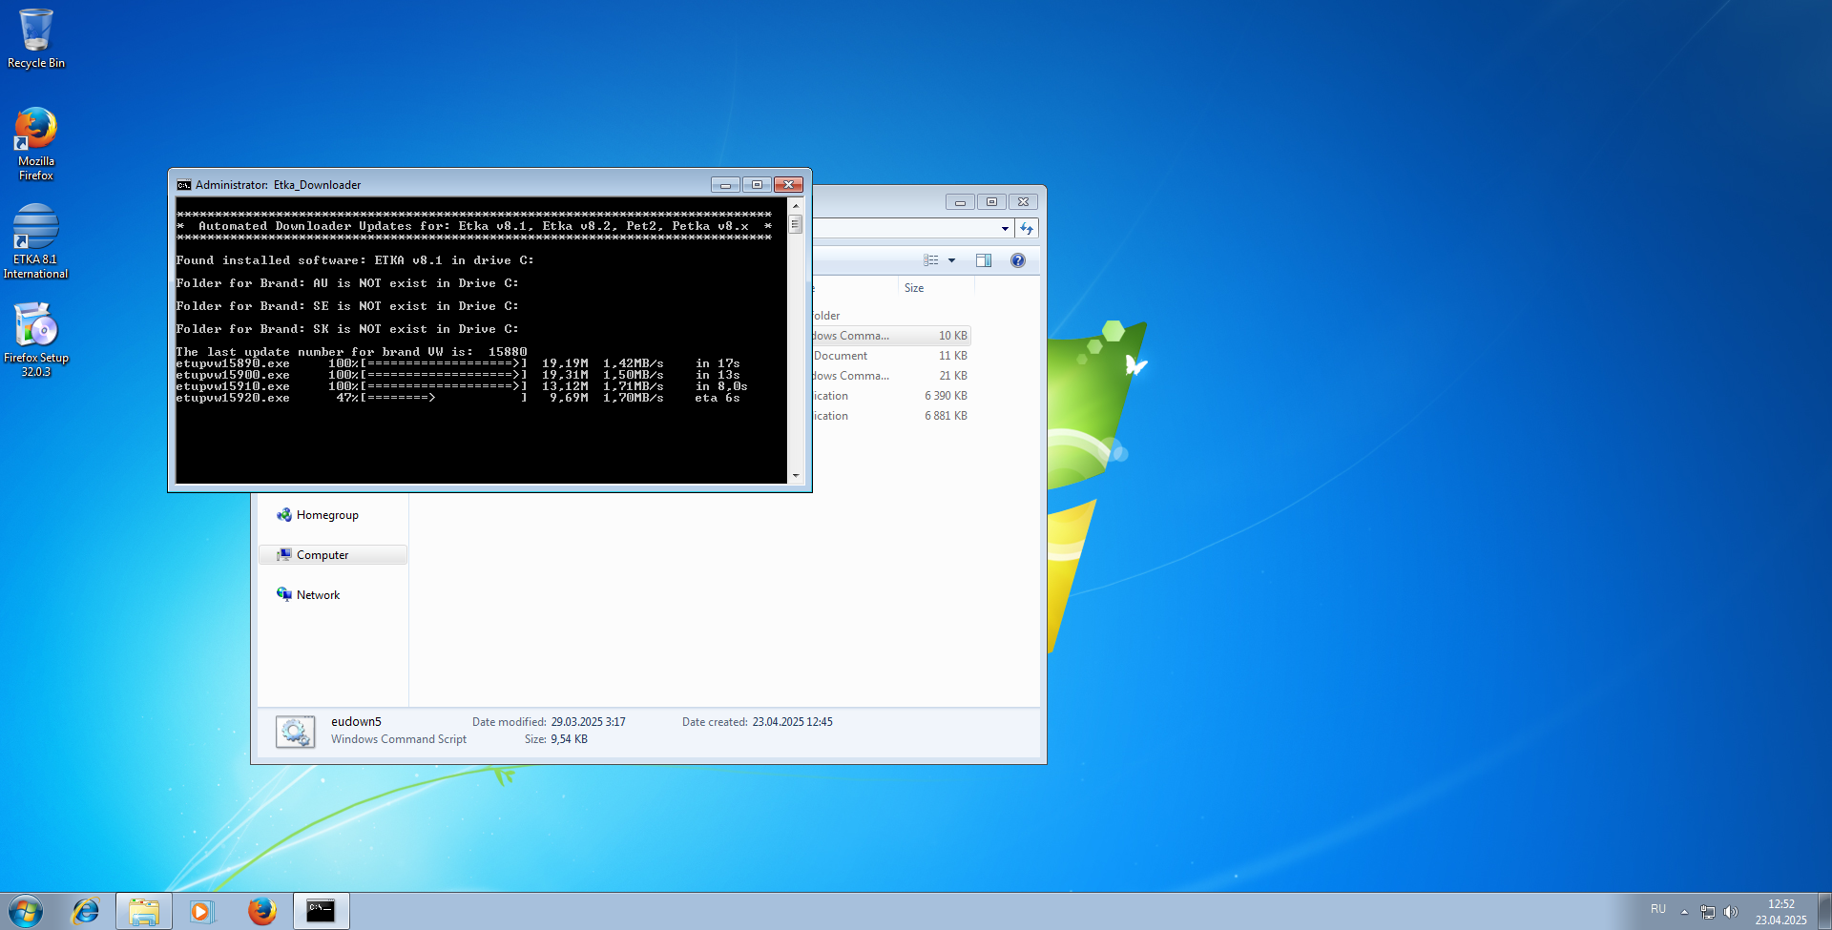Switch to the command prompt taskbar button

click(x=321, y=911)
